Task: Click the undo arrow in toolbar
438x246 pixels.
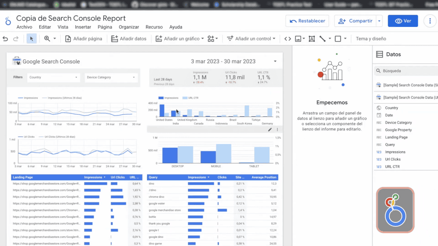Action: click(5, 39)
